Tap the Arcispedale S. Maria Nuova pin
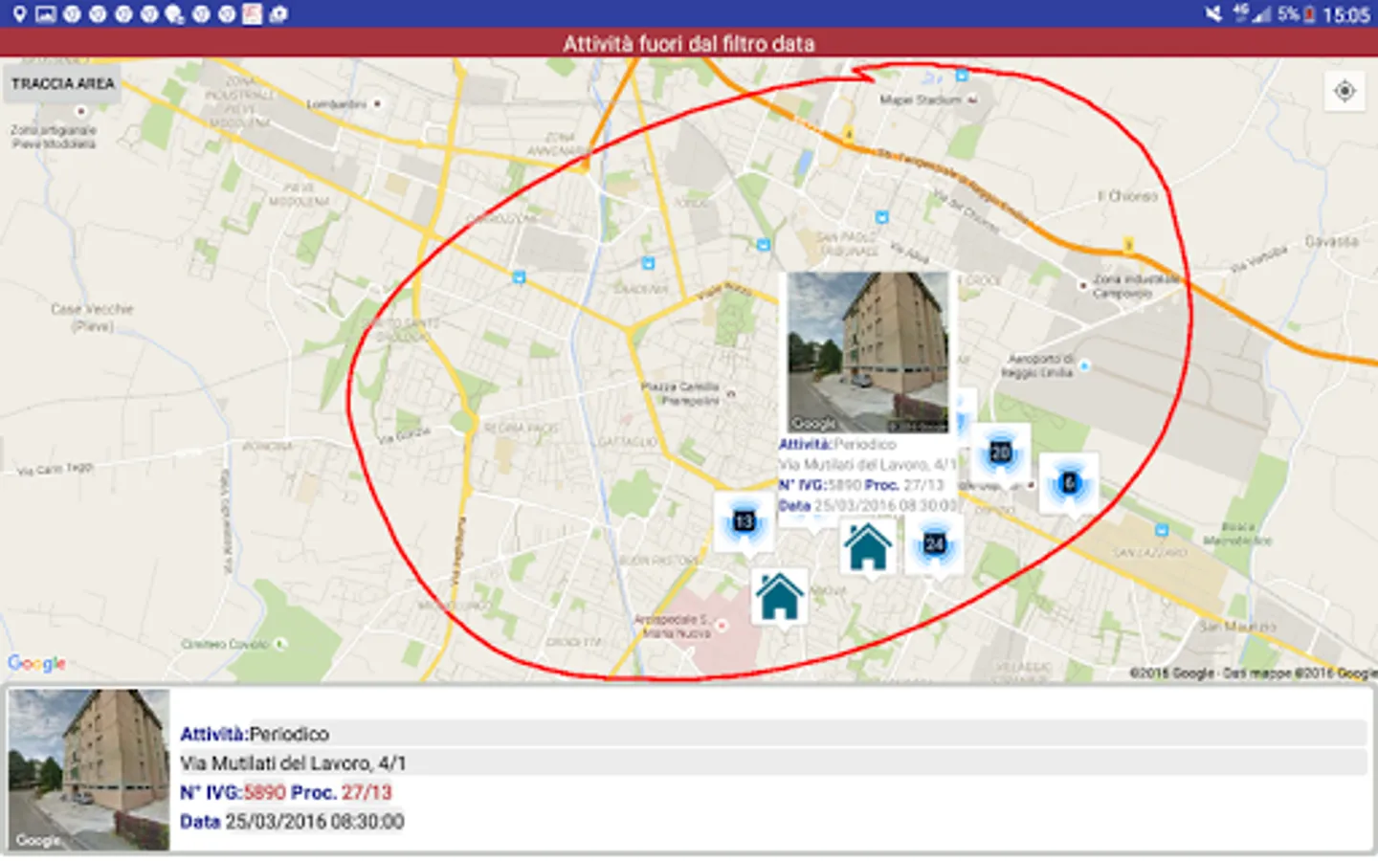Image resolution: width=1378 pixels, height=861 pixels. 722,626
